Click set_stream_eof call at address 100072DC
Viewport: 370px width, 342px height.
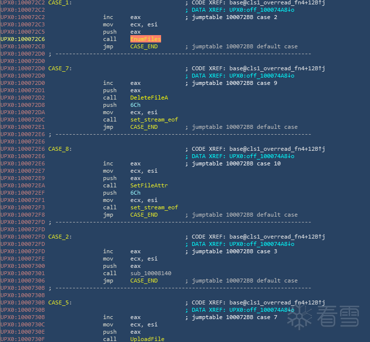click(154, 120)
